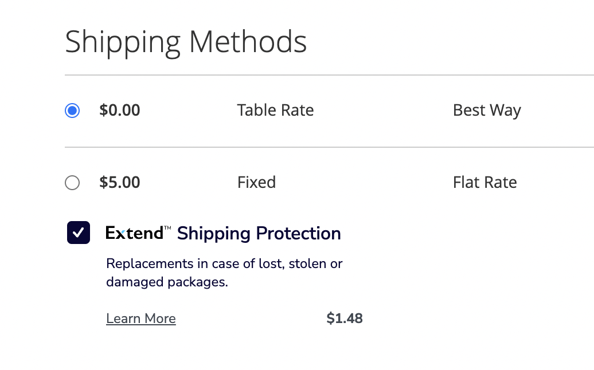Uncheck the Extend Shipping Protection checkbox
Viewport: 594px width, 370px height.
pyautogui.click(x=79, y=233)
